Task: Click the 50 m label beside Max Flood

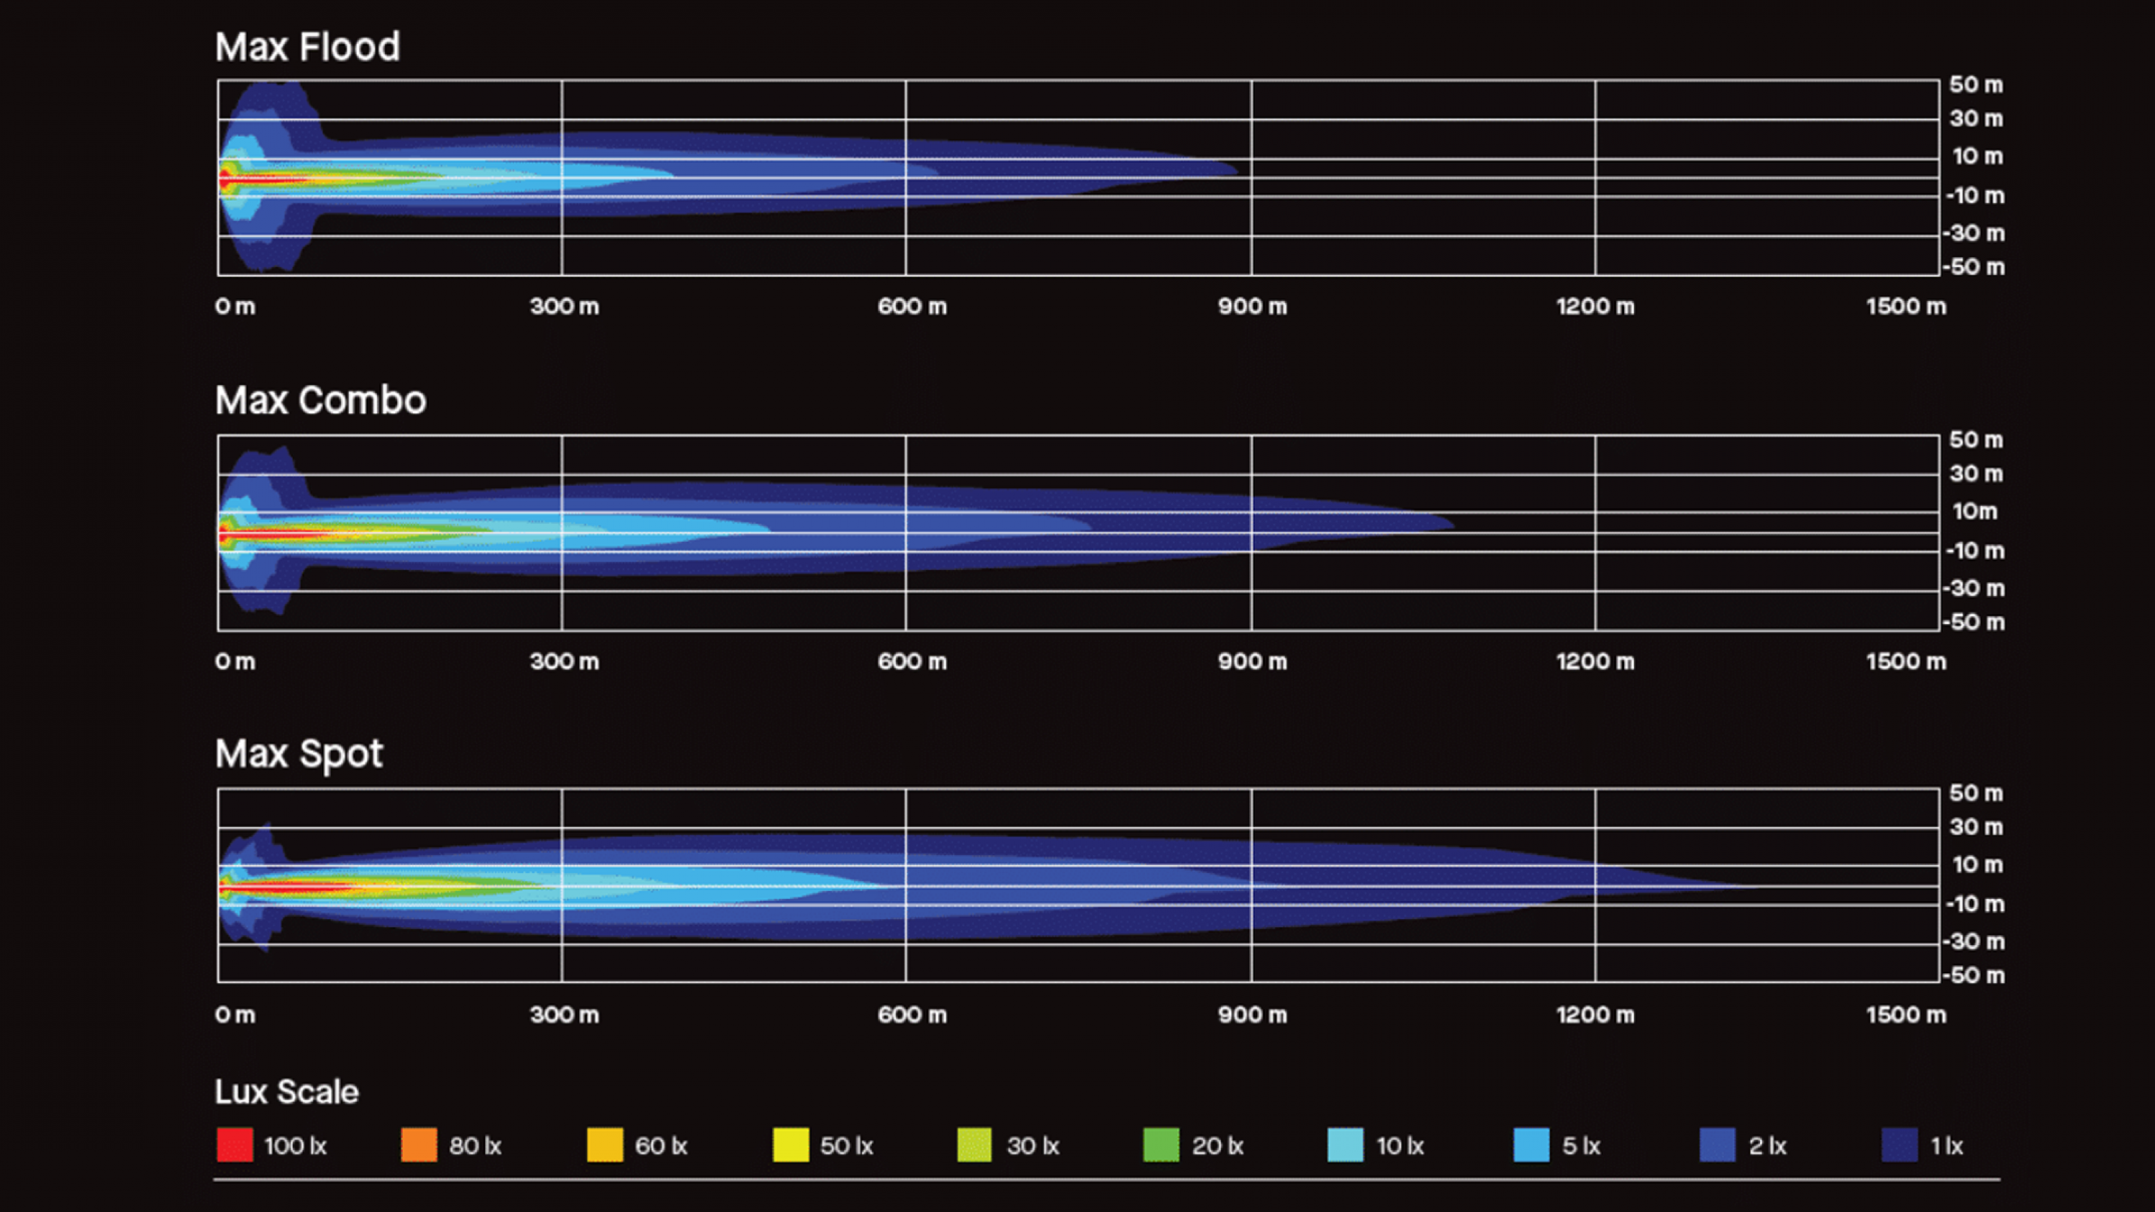Action: click(1975, 85)
